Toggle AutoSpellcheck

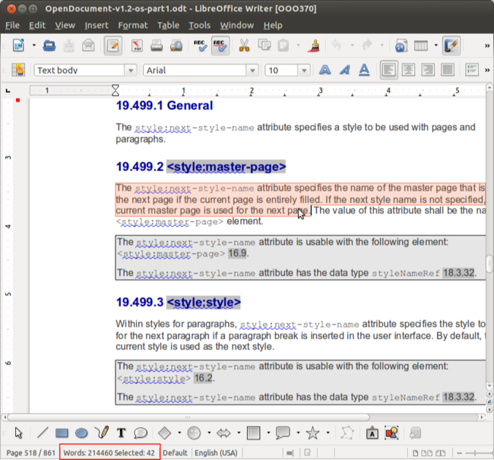click(x=221, y=46)
